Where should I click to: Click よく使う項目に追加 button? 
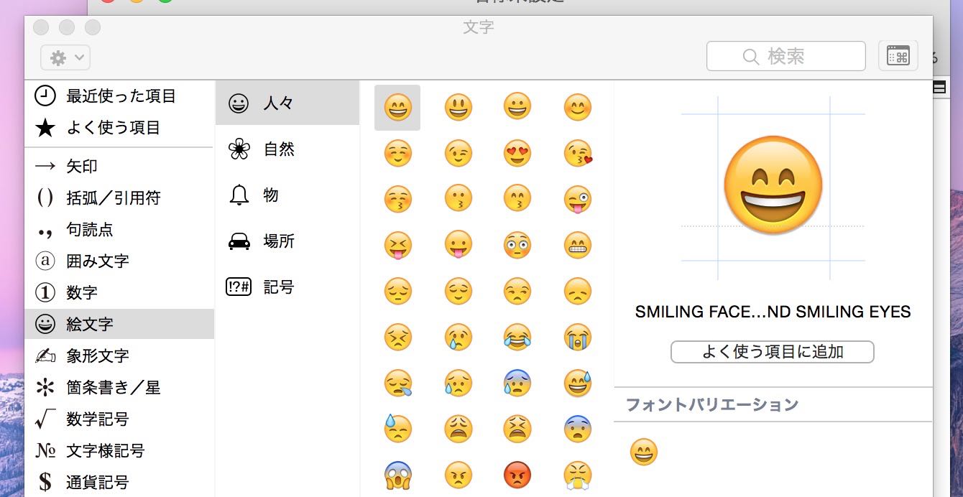pyautogui.click(x=773, y=352)
